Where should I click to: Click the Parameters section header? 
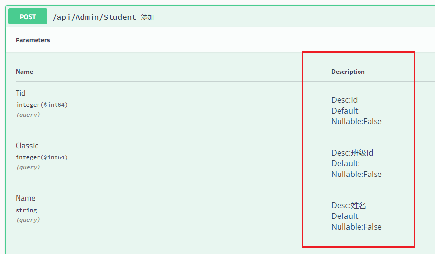33,40
